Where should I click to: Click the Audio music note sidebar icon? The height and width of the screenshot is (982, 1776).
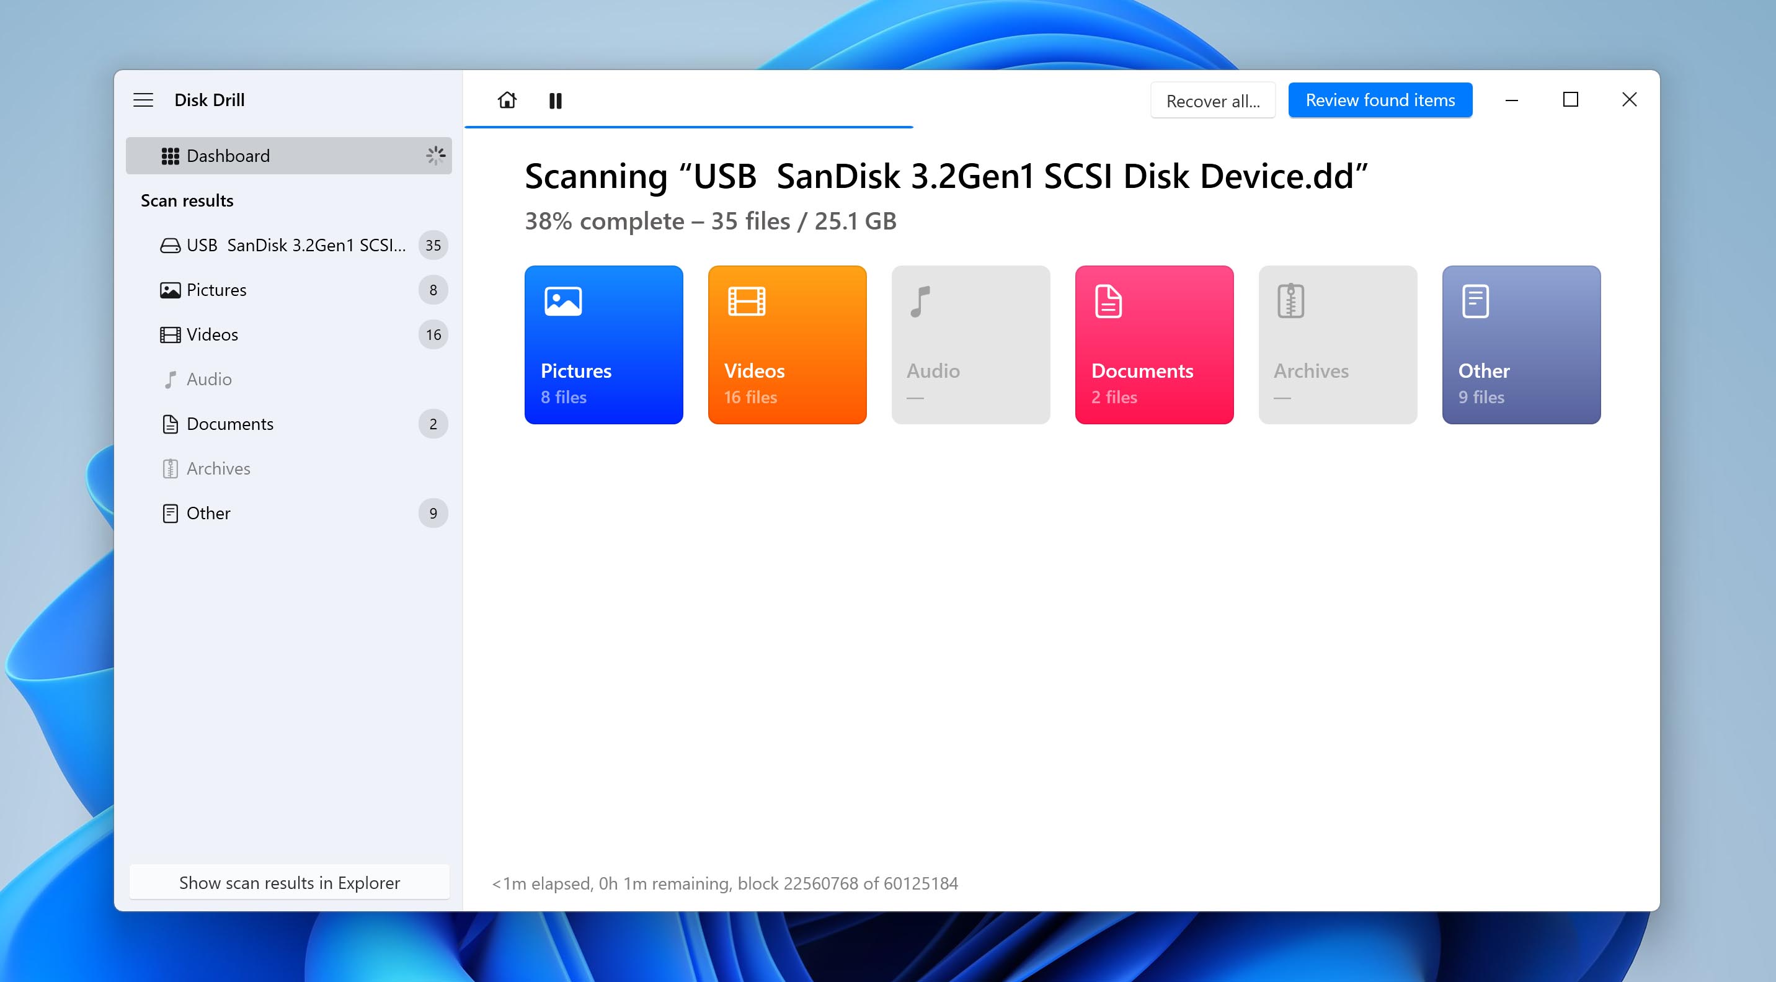[171, 379]
